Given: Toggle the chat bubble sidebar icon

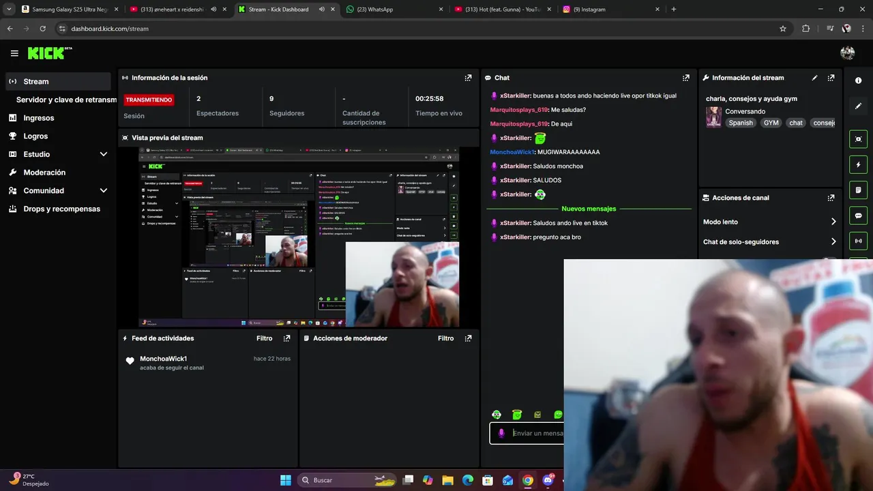Looking at the screenshot, I should coord(858,215).
